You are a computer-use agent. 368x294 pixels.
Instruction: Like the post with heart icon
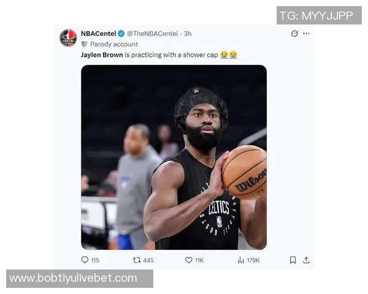(189, 260)
